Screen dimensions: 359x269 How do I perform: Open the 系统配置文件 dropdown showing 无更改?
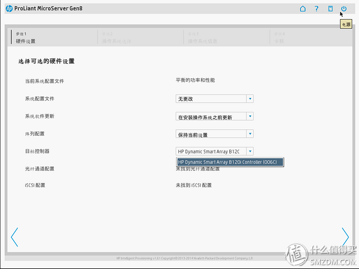[x=214, y=99]
